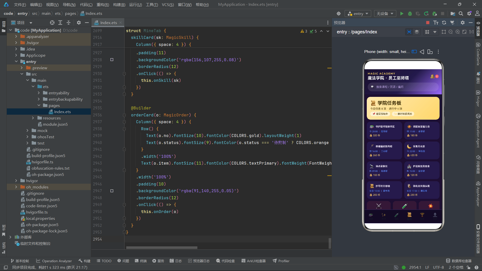Click color swatch in gutter at line 2928
This screenshot has height=271, width=482.
click(x=112, y=60)
